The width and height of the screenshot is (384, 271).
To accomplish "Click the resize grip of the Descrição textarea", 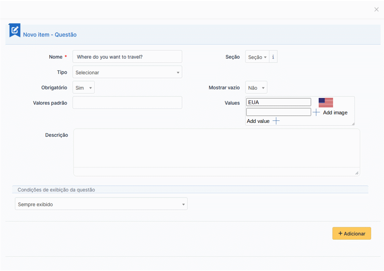I will pos(357,173).
